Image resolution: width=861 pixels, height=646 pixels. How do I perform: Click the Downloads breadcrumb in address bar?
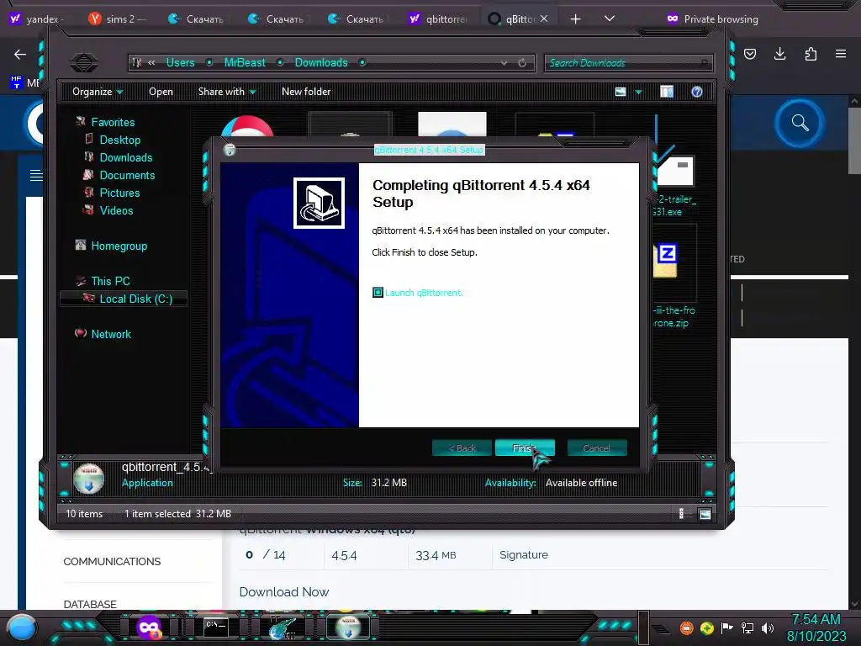321,62
